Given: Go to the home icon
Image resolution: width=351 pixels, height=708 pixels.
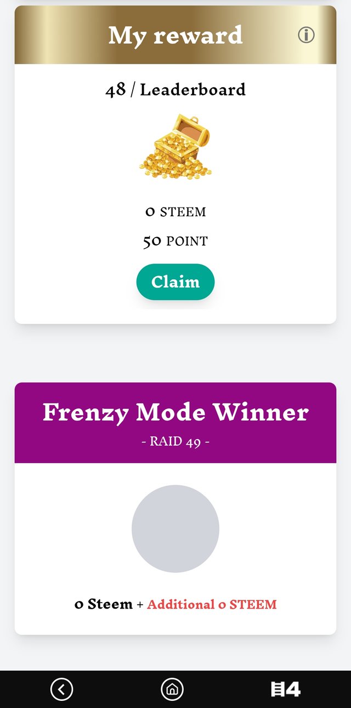Looking at the screenshot, I should pos(172,689).
